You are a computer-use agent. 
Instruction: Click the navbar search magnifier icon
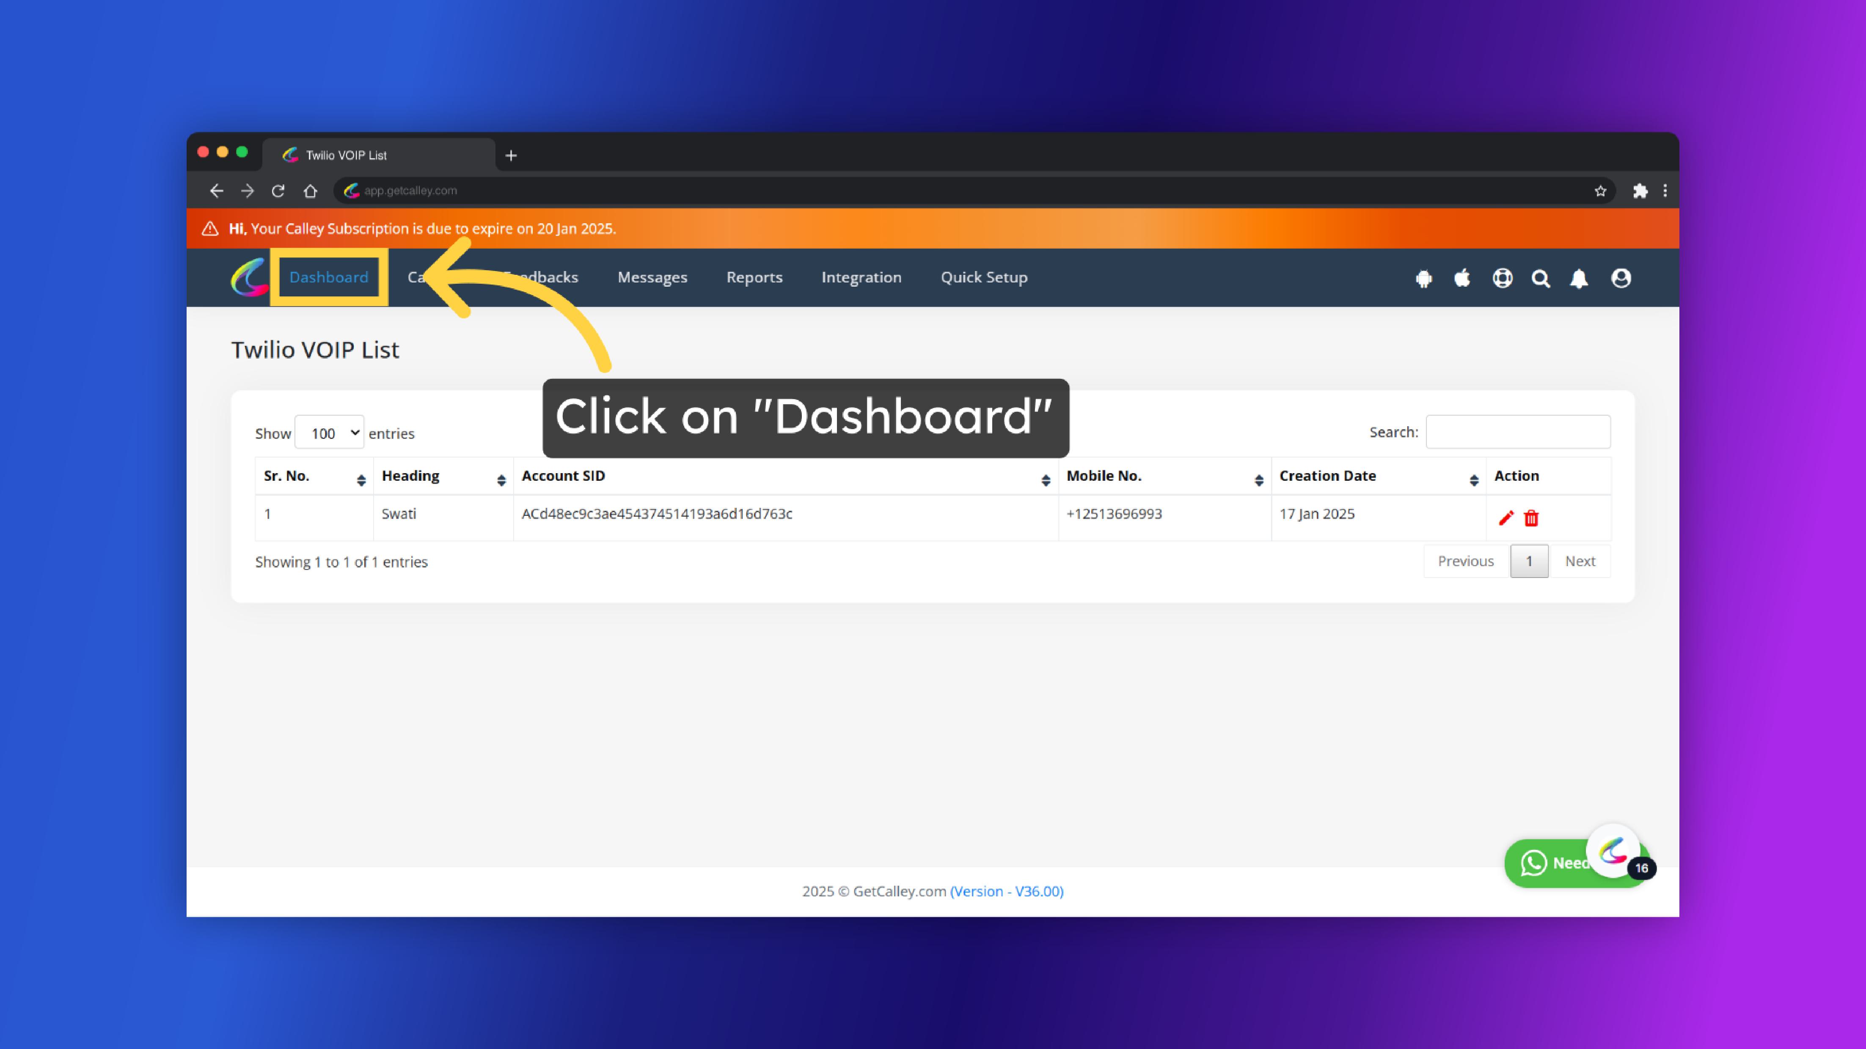[1541, 278]
